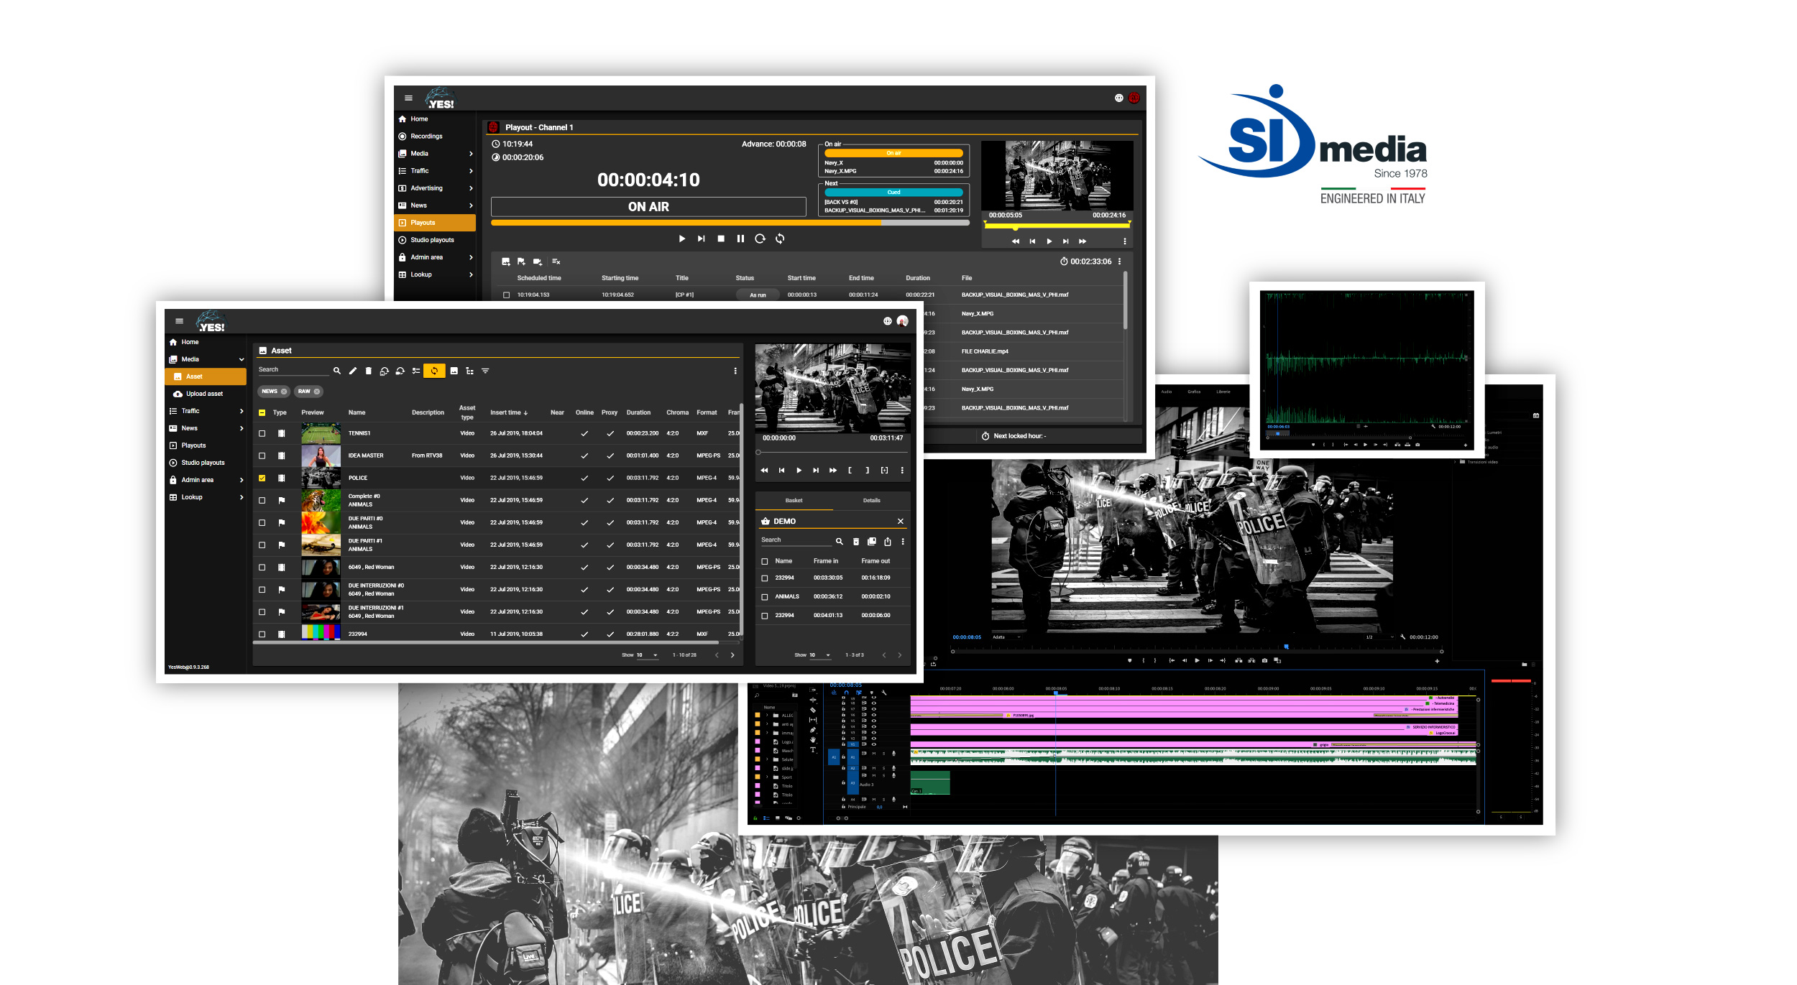The width and height of the screenshot is (1797, 985).
Task: Go to next page of Asset table
Action: tap(732, 655)
